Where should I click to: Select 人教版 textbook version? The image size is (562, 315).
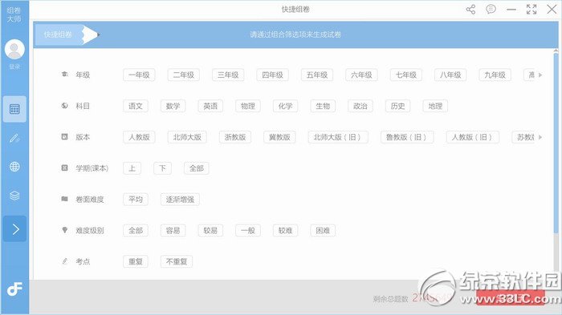click(x=139, y=137)
